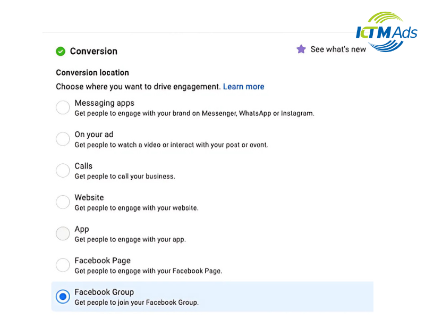The width and height of the screenshot is (425, 319).
Task: Click the selected Facebook Group radio button
Action: [x=63, y=297]
